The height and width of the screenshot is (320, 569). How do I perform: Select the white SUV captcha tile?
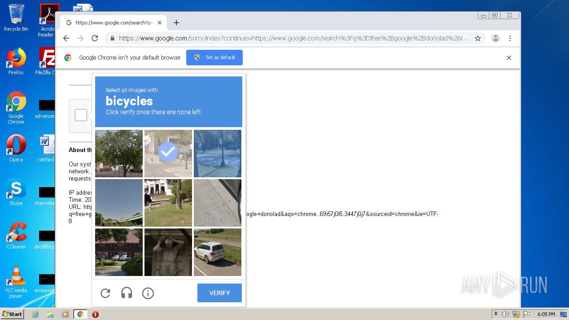217,252
